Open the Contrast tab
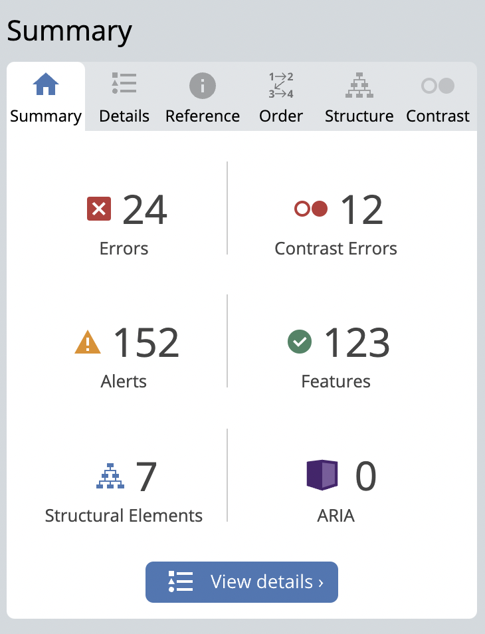The width and height of the screenshot is (485, 634). (438, 98)
